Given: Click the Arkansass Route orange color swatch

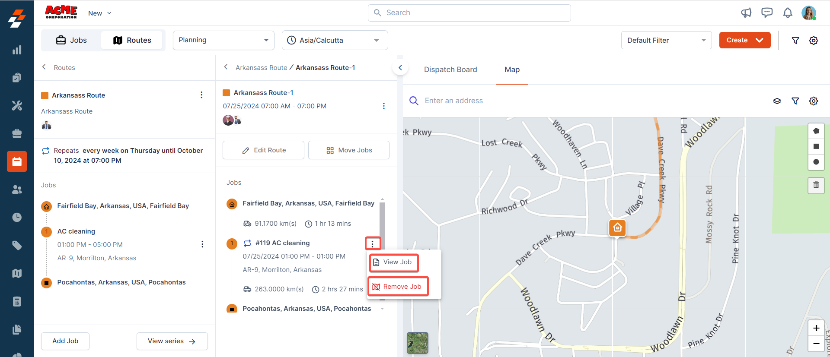Looking at the screenshot, I should click(x=45, y=95).
